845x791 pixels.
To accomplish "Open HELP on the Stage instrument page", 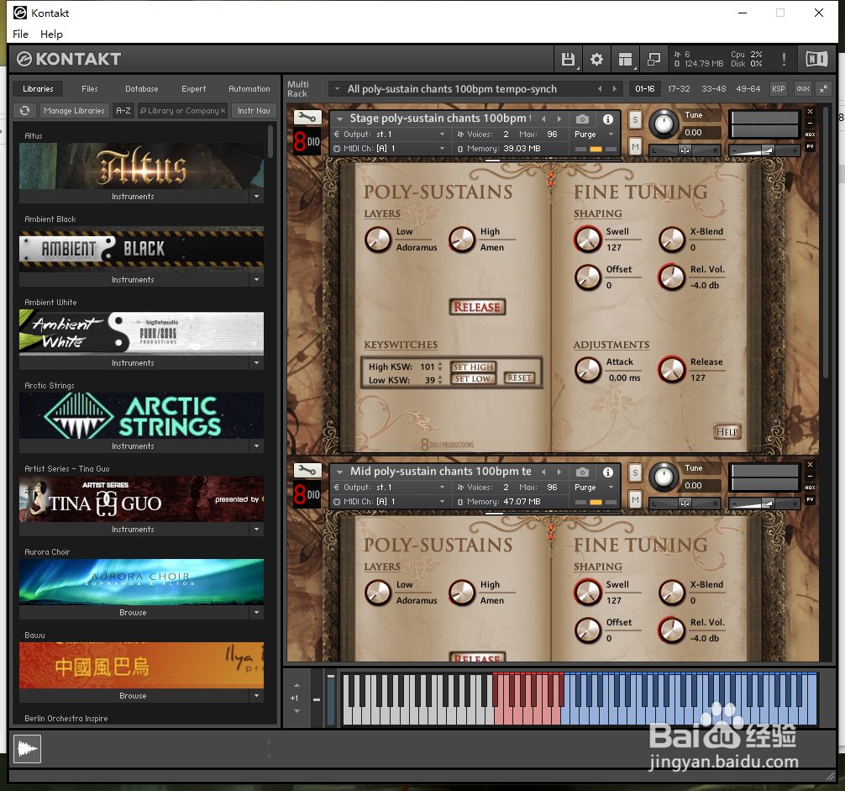I will click(x=727, y=432).
